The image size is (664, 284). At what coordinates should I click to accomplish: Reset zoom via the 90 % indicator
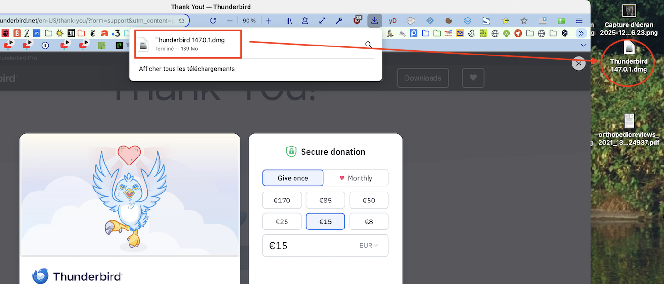point(249,21)
